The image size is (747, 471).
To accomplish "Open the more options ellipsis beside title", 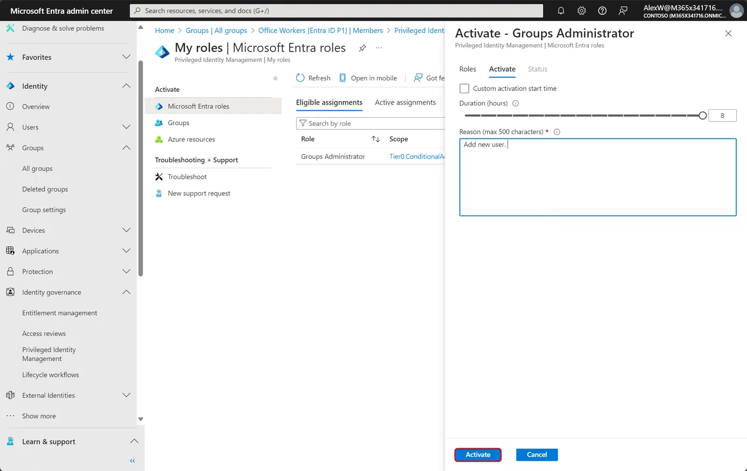I will pyautogui.click(x=379, y=48).
